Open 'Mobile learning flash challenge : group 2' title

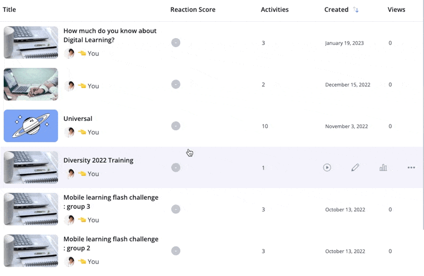pos(111,244)
